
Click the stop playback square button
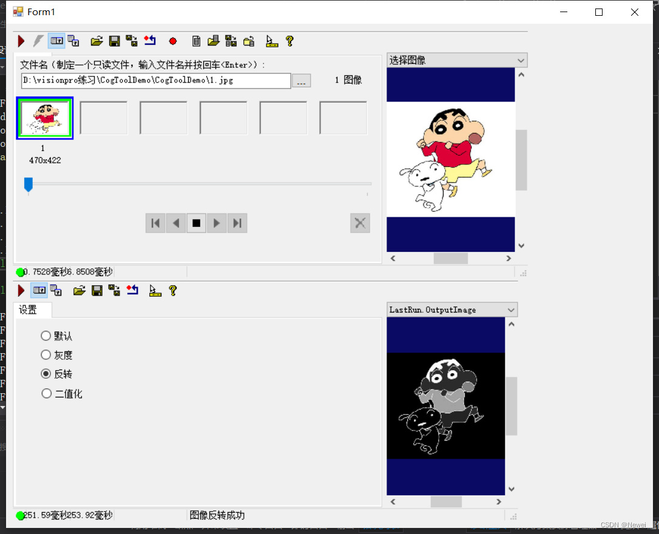pyautogui.click(x=196, y=223)
